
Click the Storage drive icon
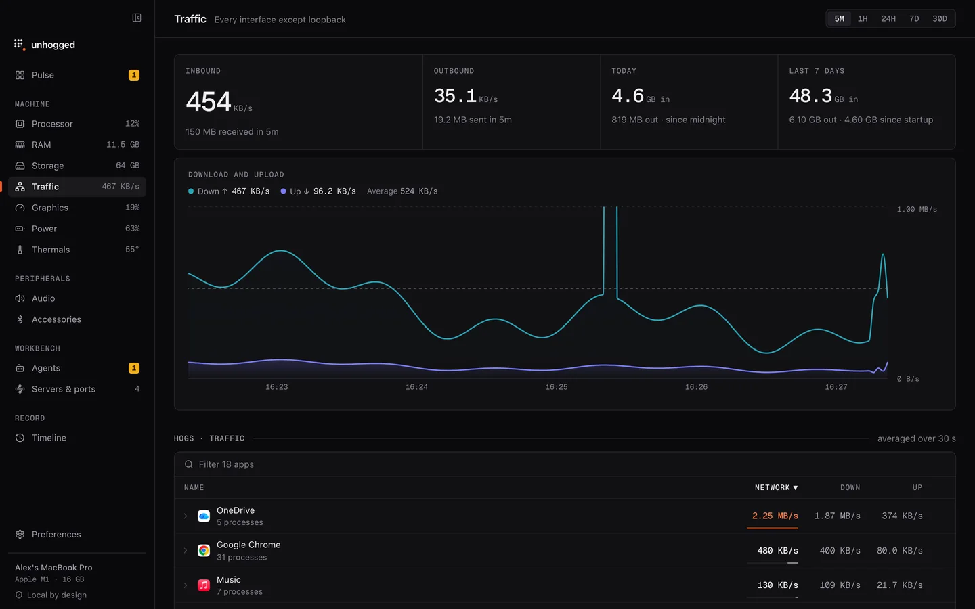(x=20, y=166)
